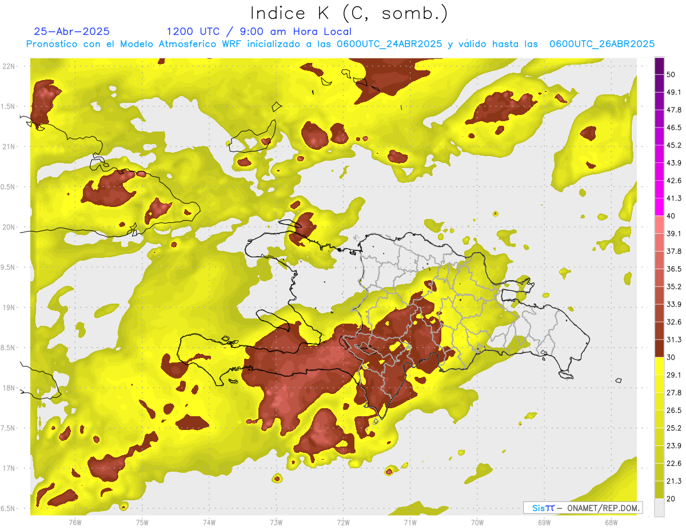Click the '18N' latitude label

(x=8, y=388)
